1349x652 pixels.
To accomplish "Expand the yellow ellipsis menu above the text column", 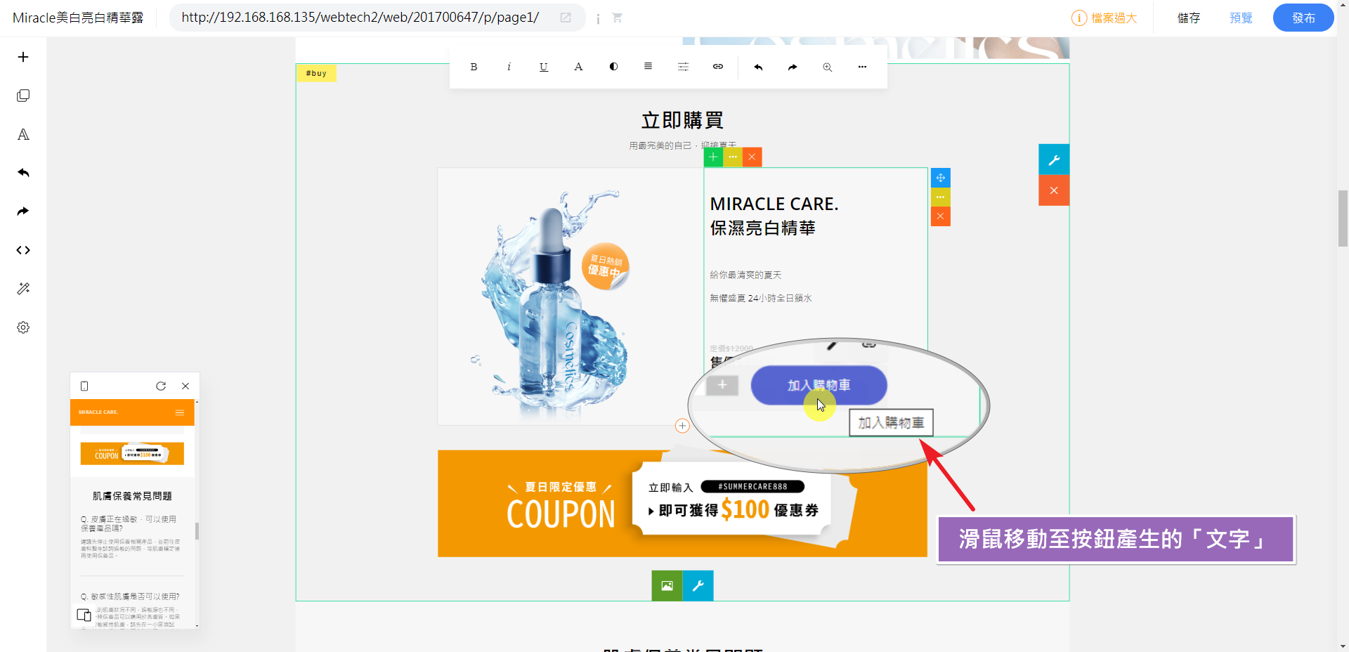I will coord(732,157).
